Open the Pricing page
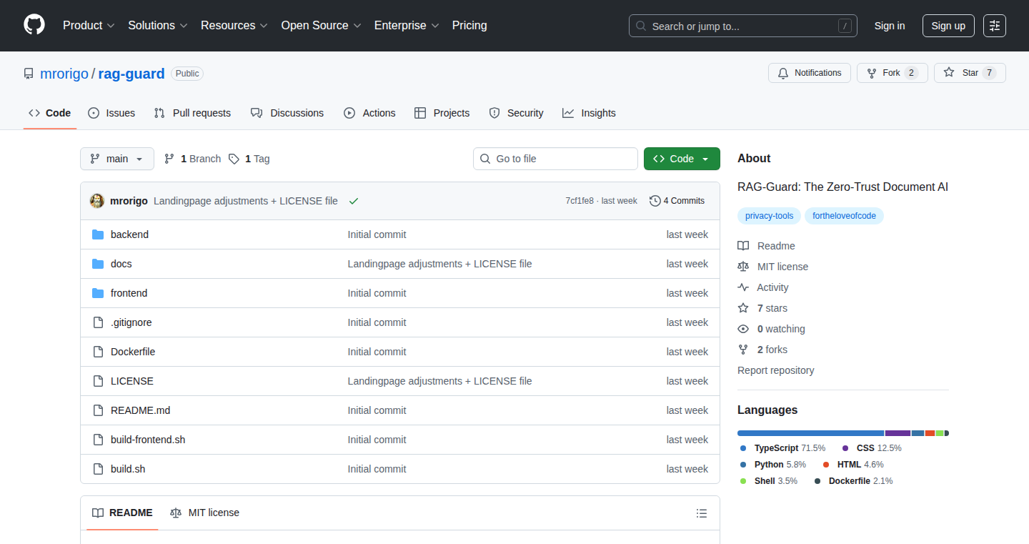The width and height of the screenshot is (1029, 544). 469,25
